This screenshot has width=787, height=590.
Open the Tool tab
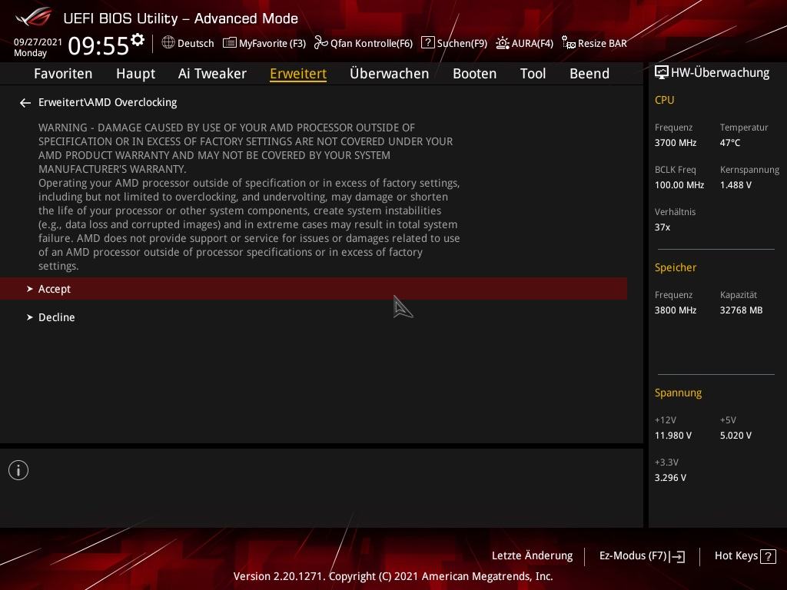coord(533,74)
